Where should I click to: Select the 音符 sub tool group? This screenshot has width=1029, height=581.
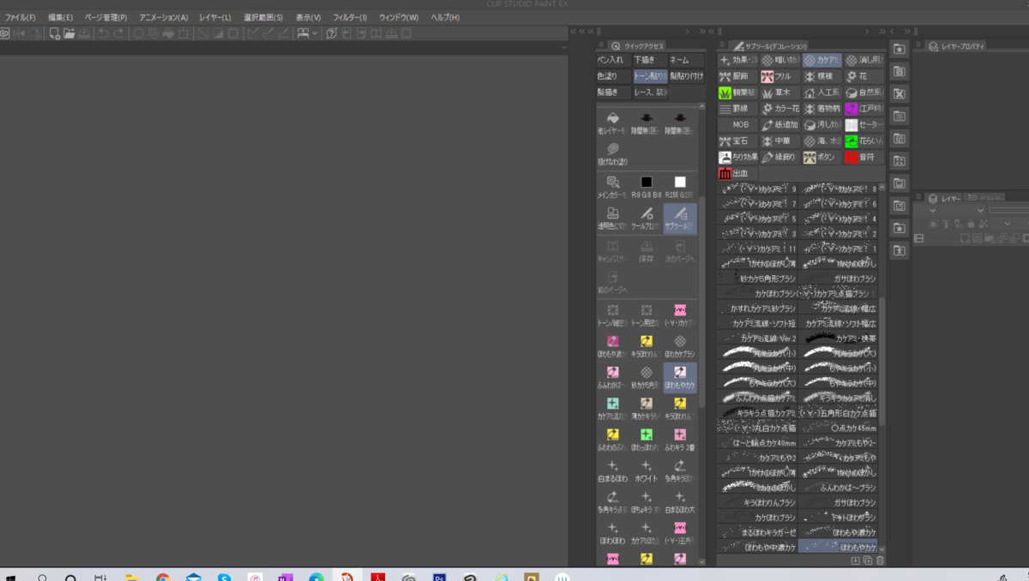862,158
